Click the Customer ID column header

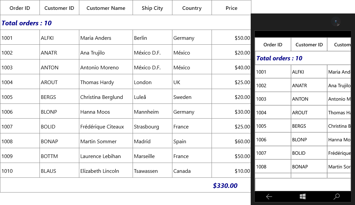point(59,8)
